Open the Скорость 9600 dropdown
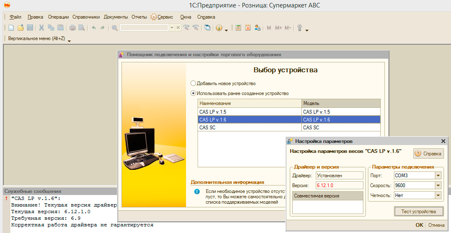The width and height of the screenshot is (451, 233). pyautogui.click(x=438, y=185)
